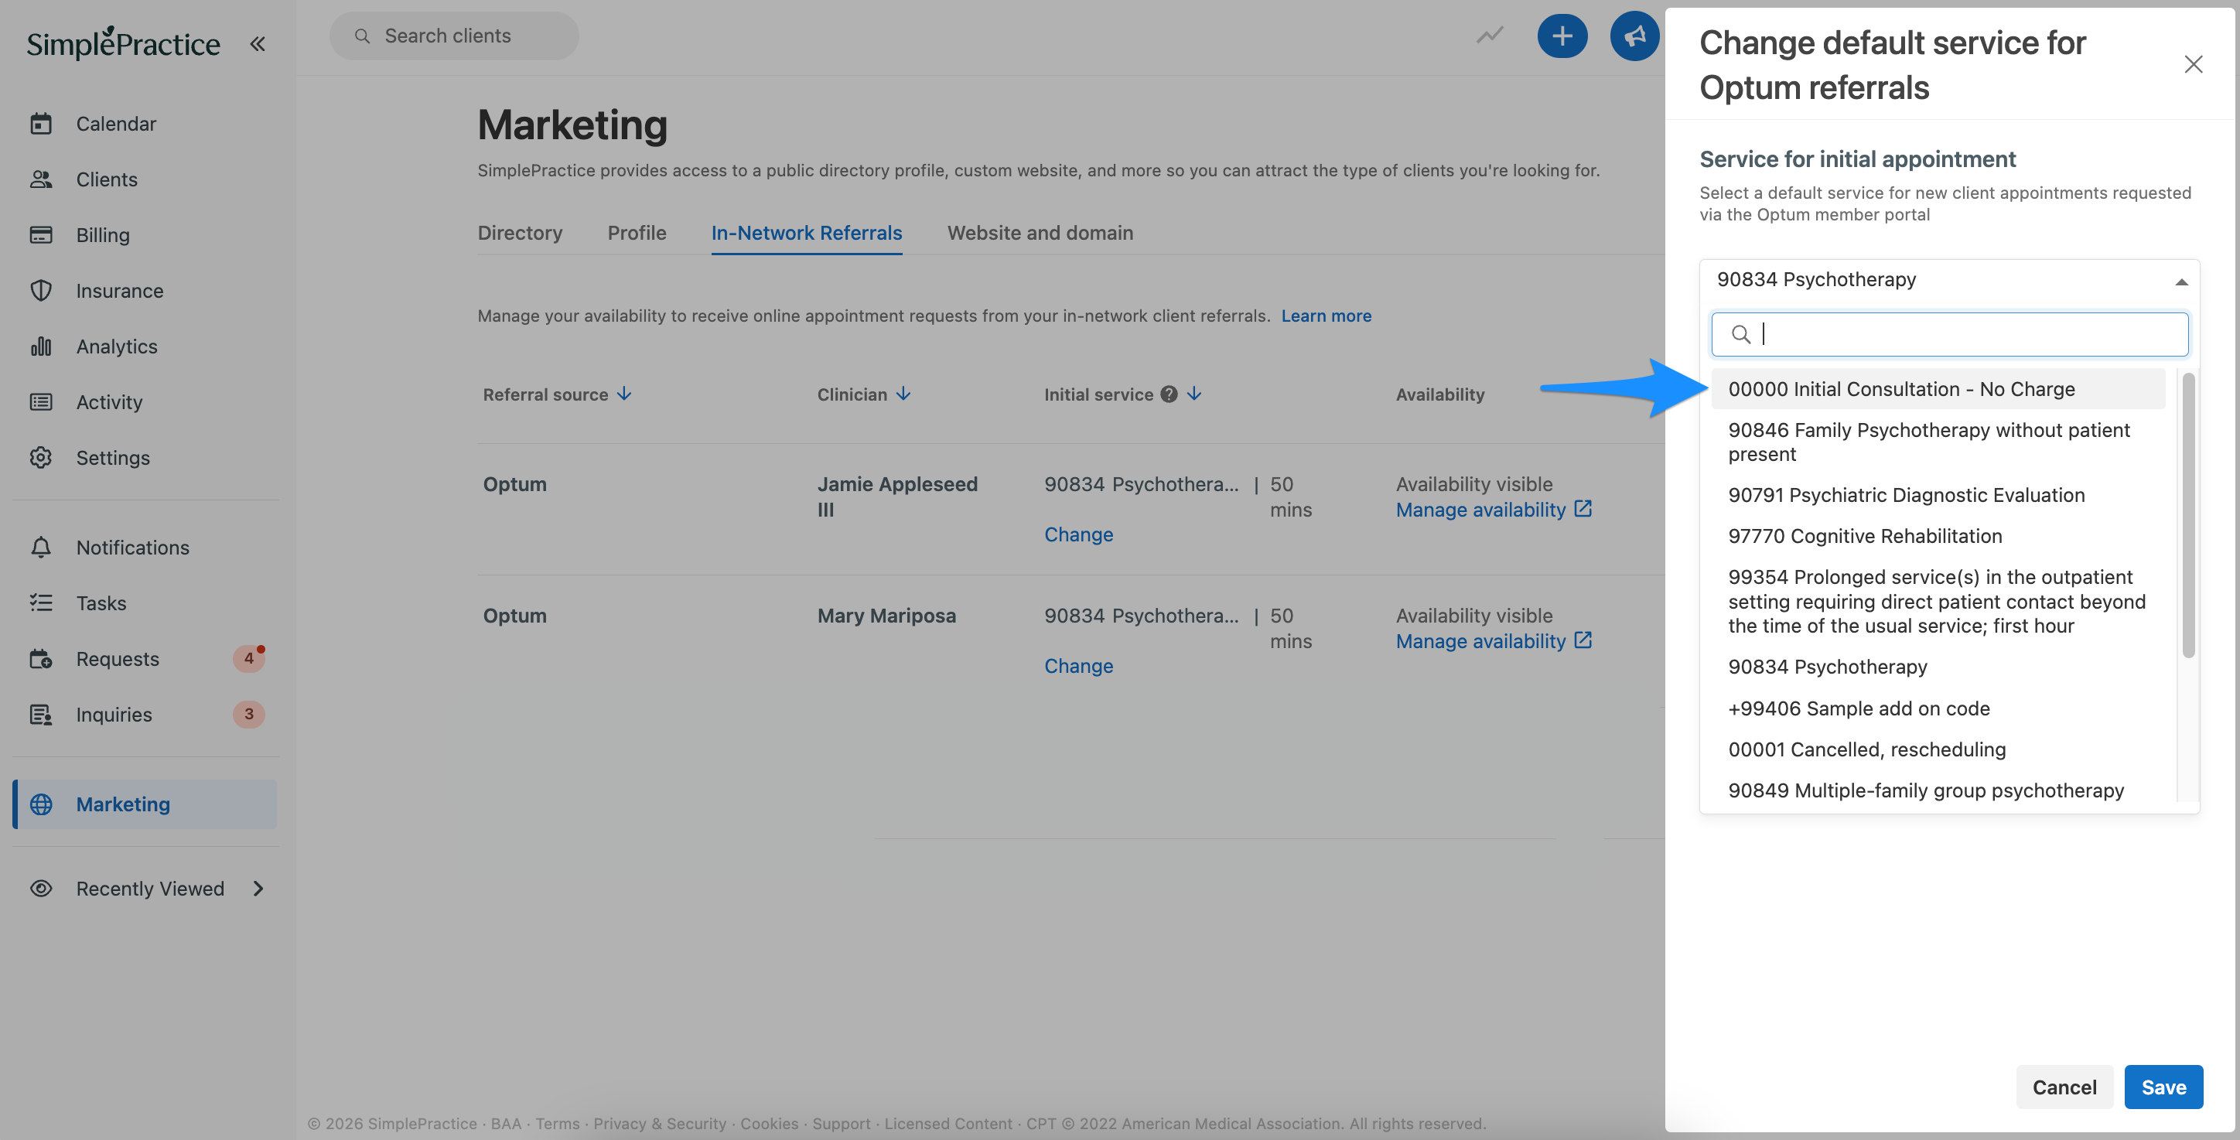Open the Tasks list
The image size is (2240, 1140).
pos(101,602)
